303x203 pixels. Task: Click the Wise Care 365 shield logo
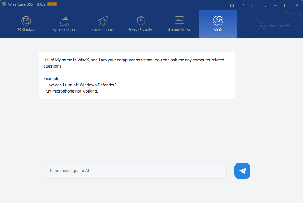(4, 4)
